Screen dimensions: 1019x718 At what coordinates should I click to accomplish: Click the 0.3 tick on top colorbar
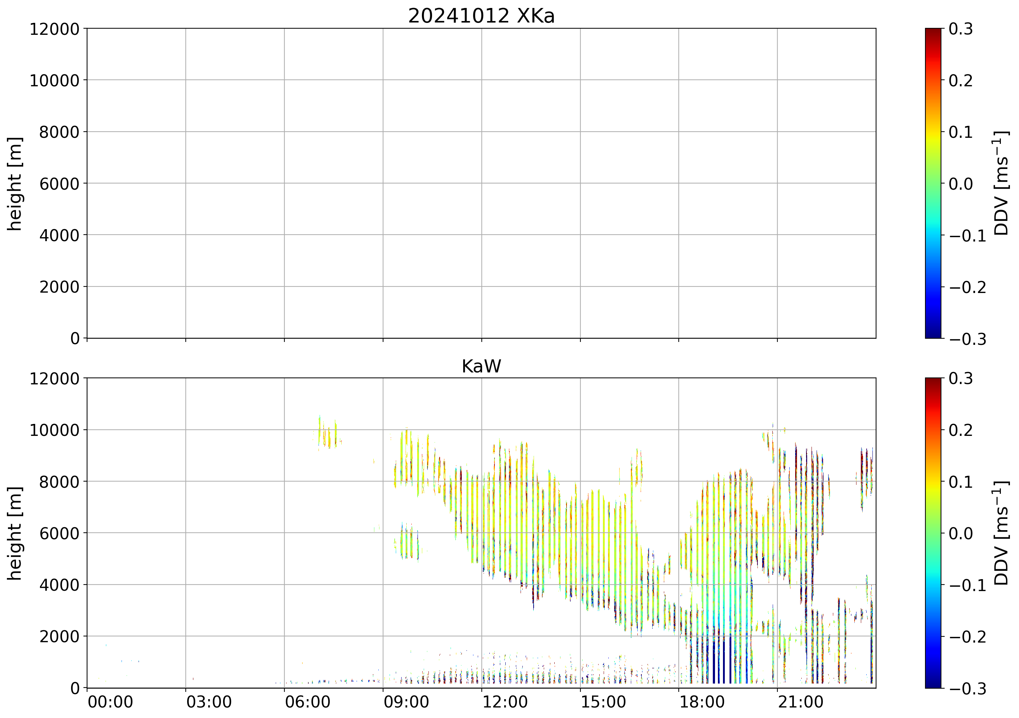point(961,29)
